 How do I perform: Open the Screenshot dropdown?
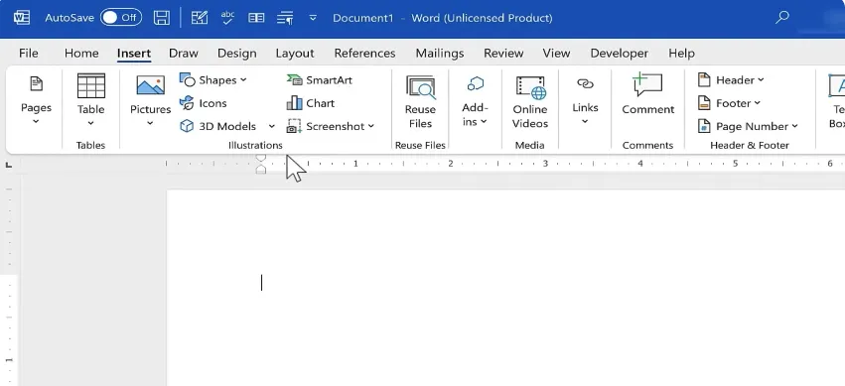(331, 126)
